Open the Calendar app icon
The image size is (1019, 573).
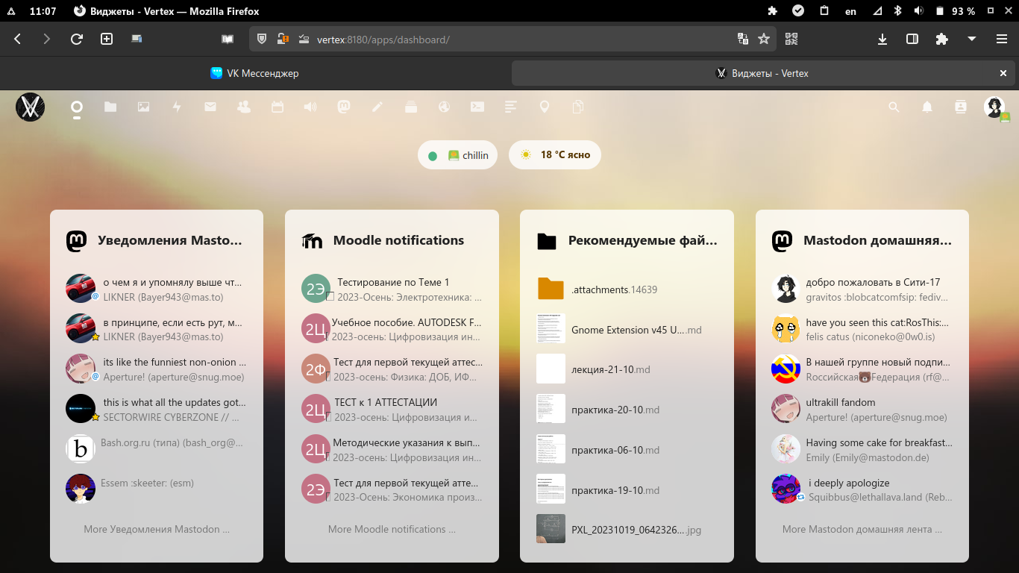278,107
